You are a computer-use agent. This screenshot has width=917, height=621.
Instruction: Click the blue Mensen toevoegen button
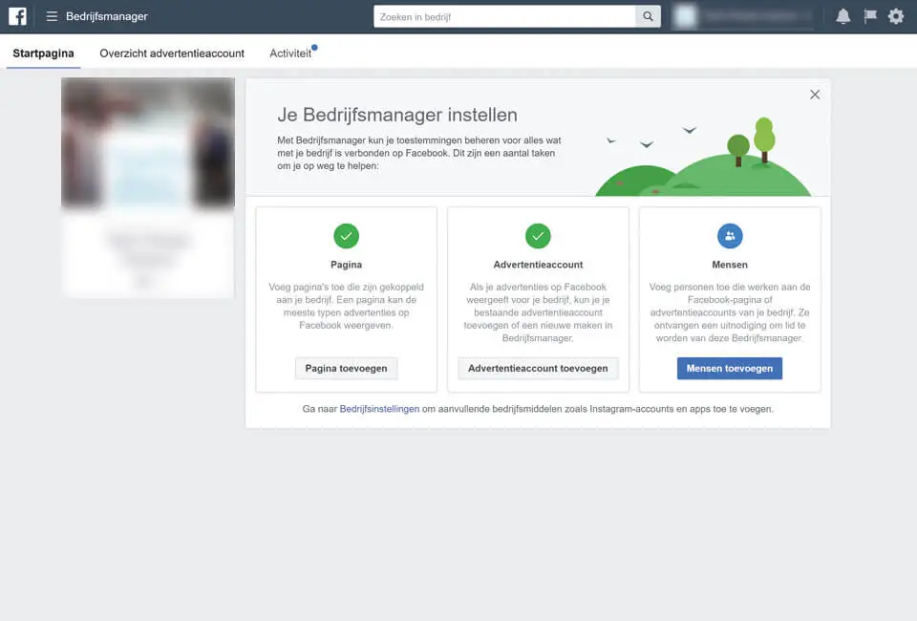click(x=729, y=369)
